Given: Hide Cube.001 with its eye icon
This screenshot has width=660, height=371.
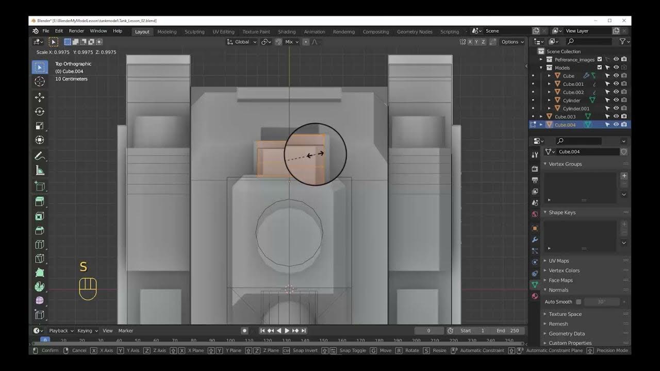Looking at the screenshot, I should pyautogui.click(x=616, y=83).
